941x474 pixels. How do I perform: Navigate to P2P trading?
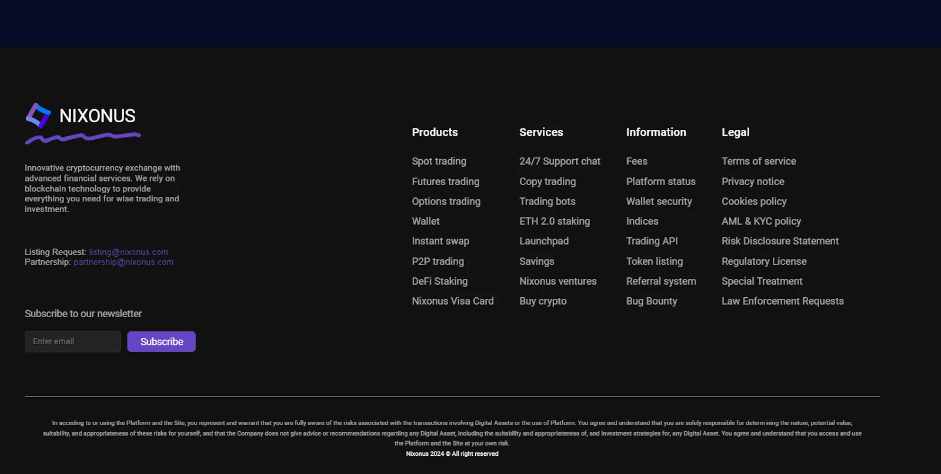pos(438,261)
